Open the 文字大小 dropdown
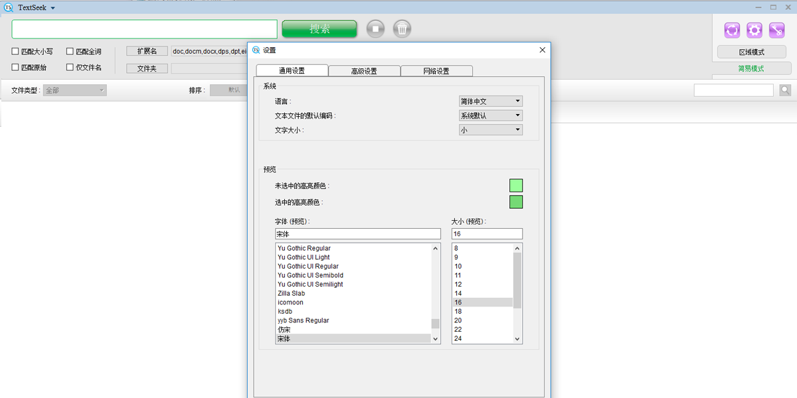This screenshot has height=398, width=797. (491, 130)
